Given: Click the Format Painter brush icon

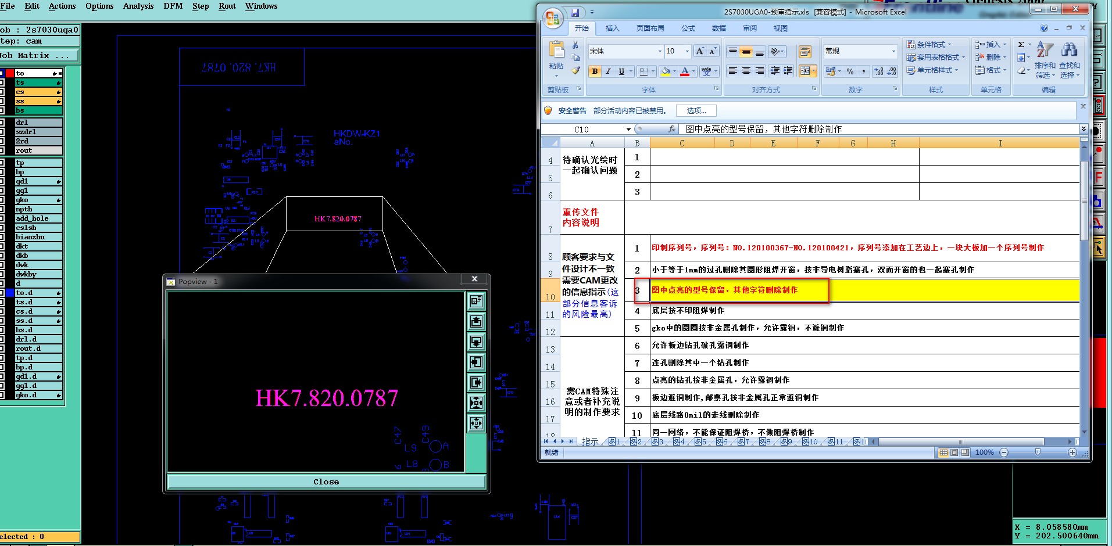Looking at the screenshot, I should (575, 71).
